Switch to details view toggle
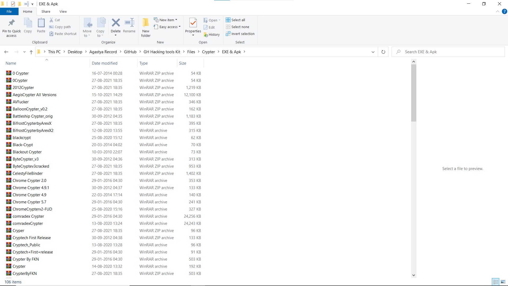This screenshot has height=286, width=508. pyautogui.click(x=496, y=282)
